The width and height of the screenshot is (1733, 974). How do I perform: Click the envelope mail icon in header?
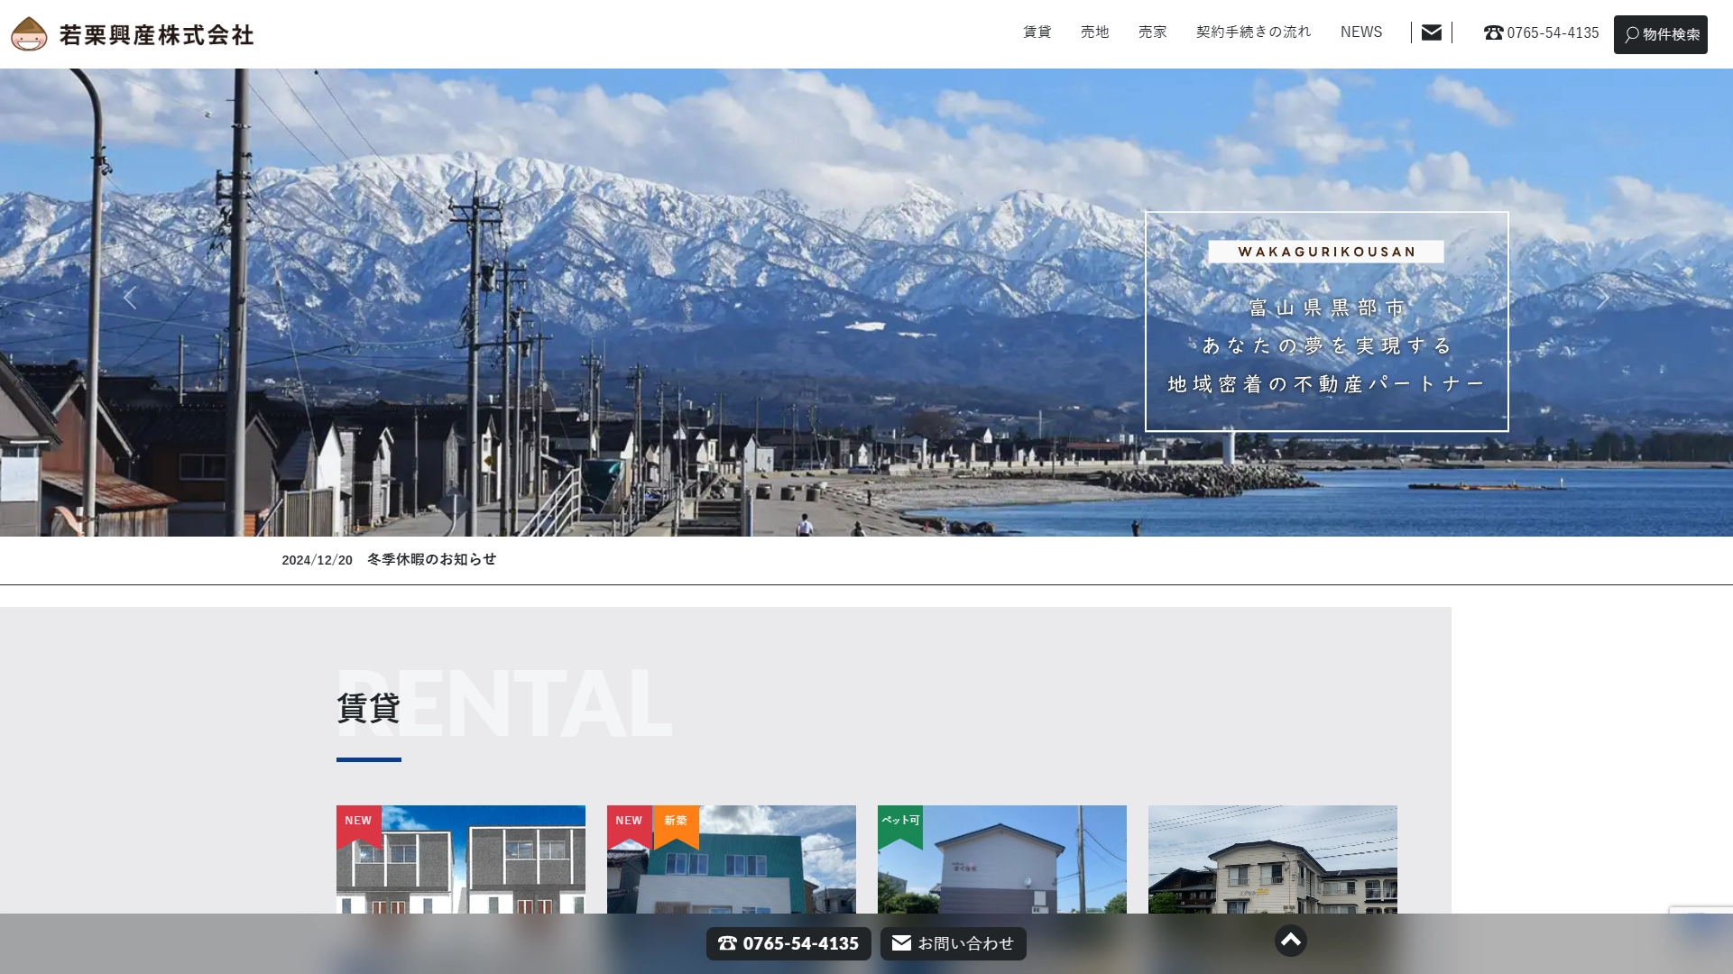1432,32
